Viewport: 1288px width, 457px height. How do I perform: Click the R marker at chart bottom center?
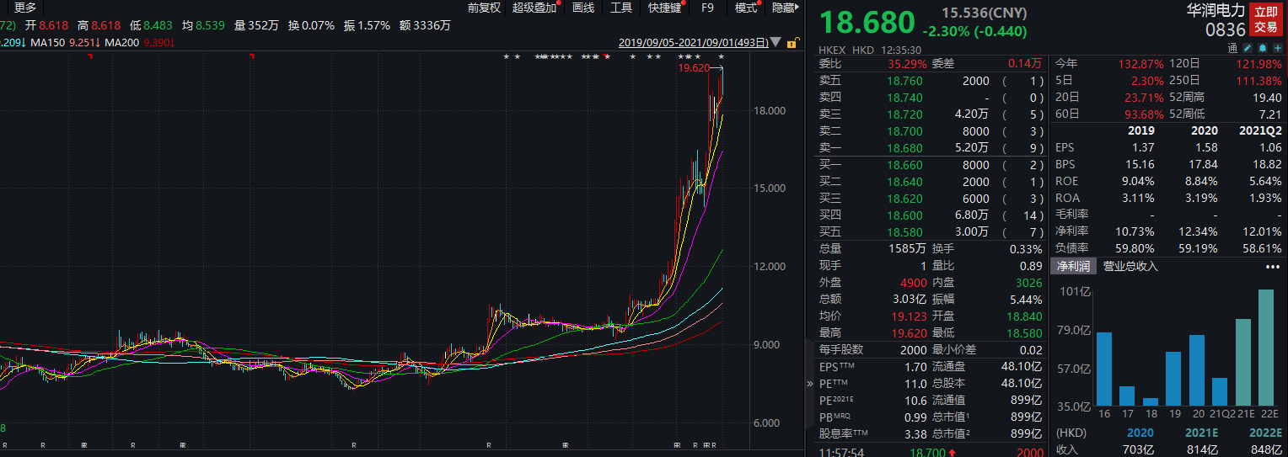(x=354, y=444)
